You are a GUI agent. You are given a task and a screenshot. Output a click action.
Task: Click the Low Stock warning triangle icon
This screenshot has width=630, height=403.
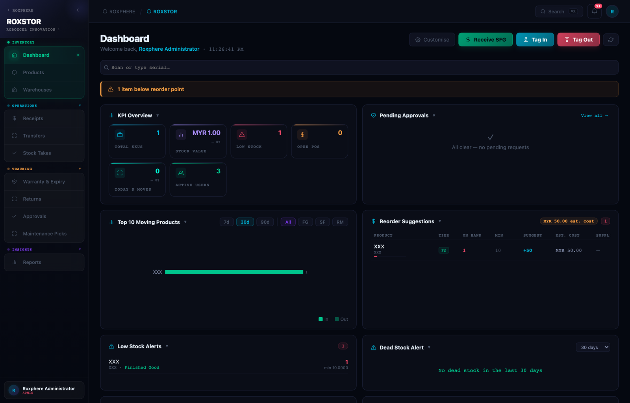(242, 134)
